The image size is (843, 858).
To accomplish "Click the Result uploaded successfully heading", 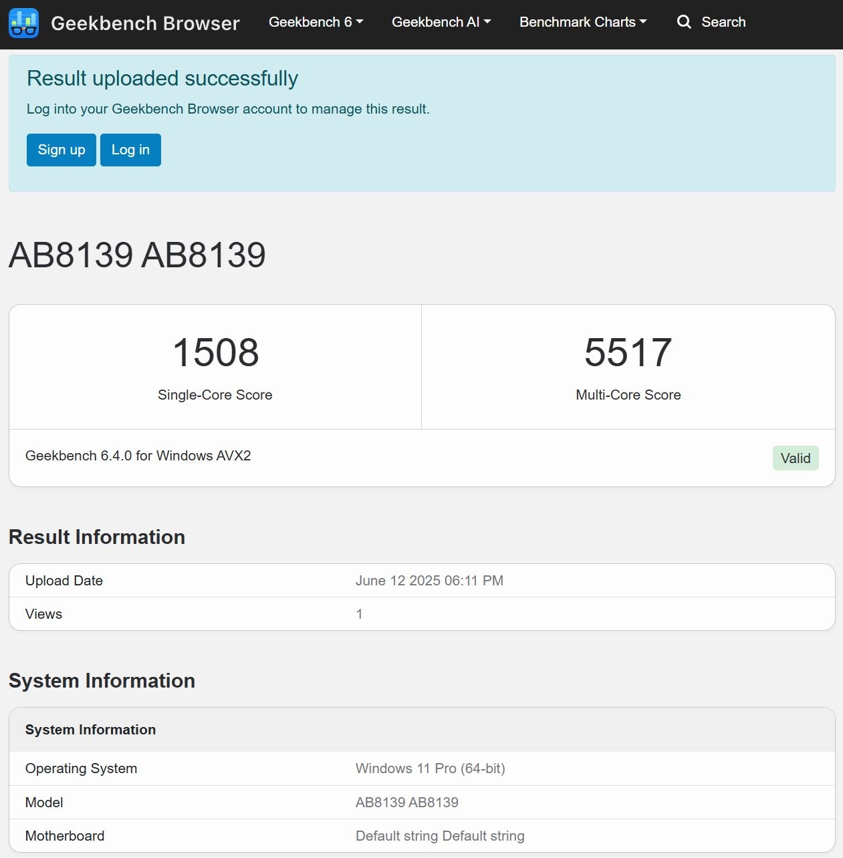I will [x=162, y=79].
